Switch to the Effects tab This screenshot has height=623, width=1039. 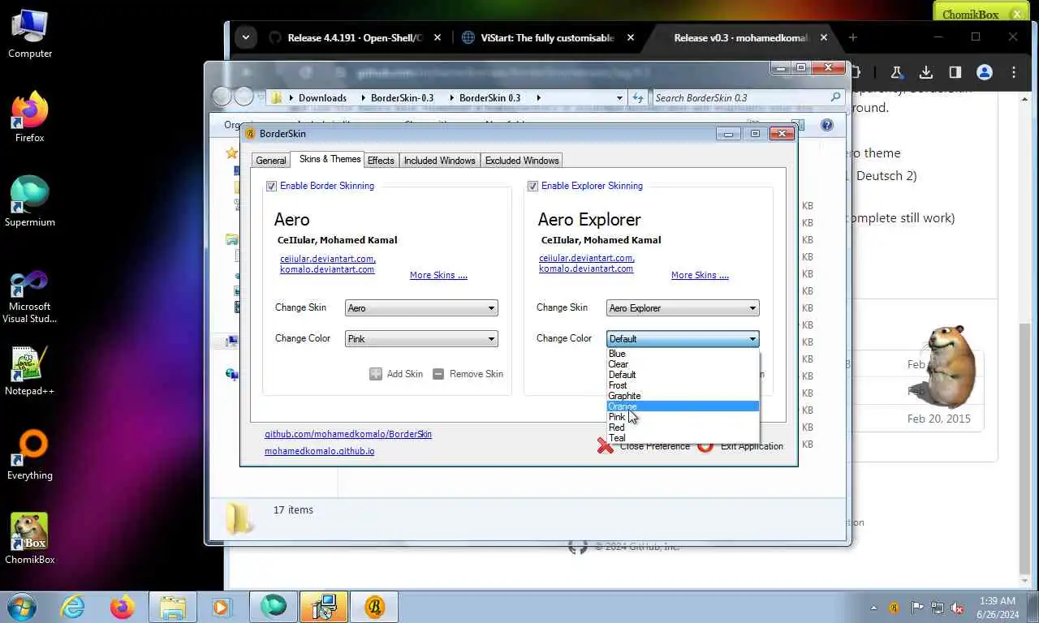381,161
